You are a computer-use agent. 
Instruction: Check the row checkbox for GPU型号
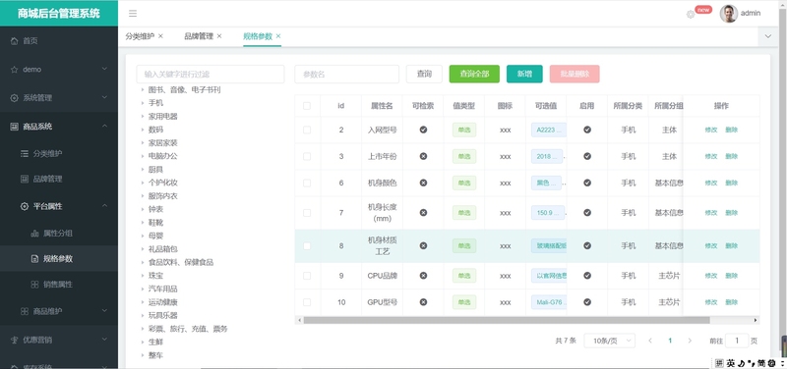(307, 302)
